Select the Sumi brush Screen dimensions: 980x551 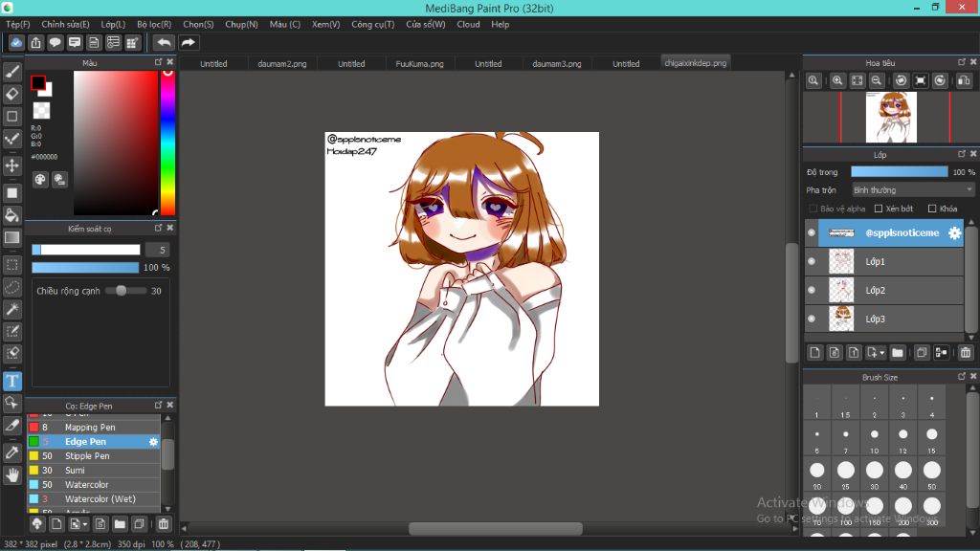click(94, 471)
